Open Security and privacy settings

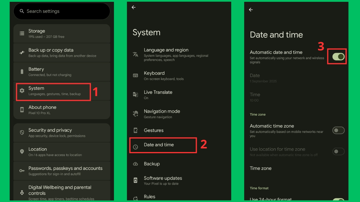tap(62, 133)
